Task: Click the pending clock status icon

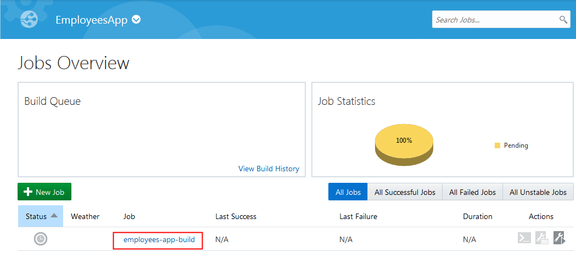Action: pyautogui.click(x=41, y=239)
